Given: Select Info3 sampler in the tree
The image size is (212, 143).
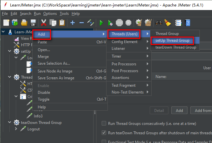Looking at the screenshot, I should tap(38, 116).
